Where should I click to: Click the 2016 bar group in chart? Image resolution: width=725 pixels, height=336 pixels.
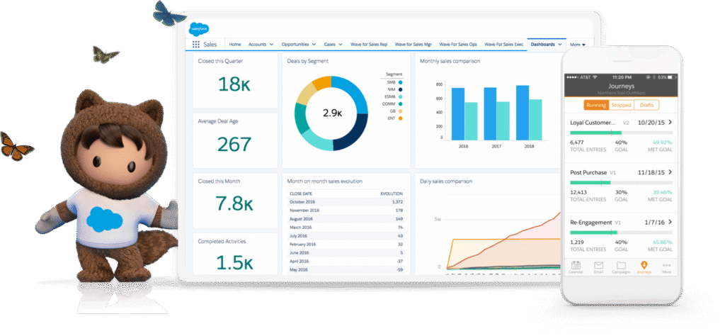point(464,114)
